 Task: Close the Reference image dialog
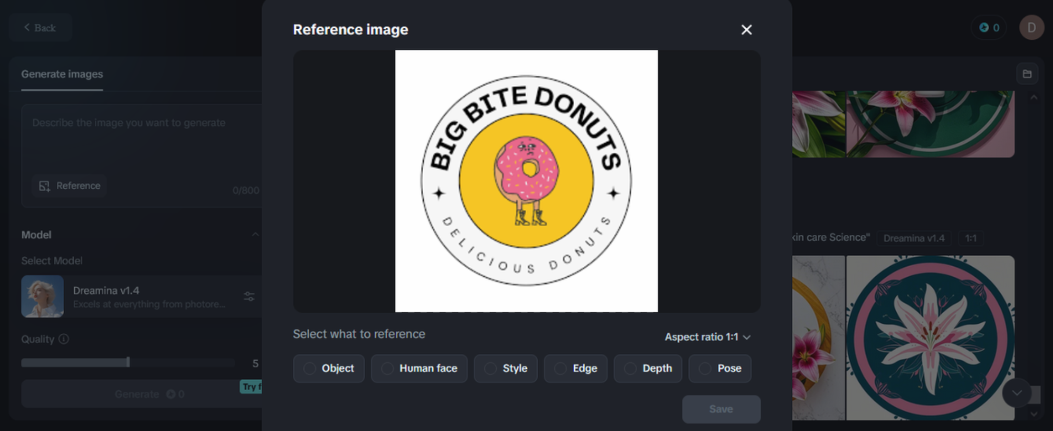point(746,30)
